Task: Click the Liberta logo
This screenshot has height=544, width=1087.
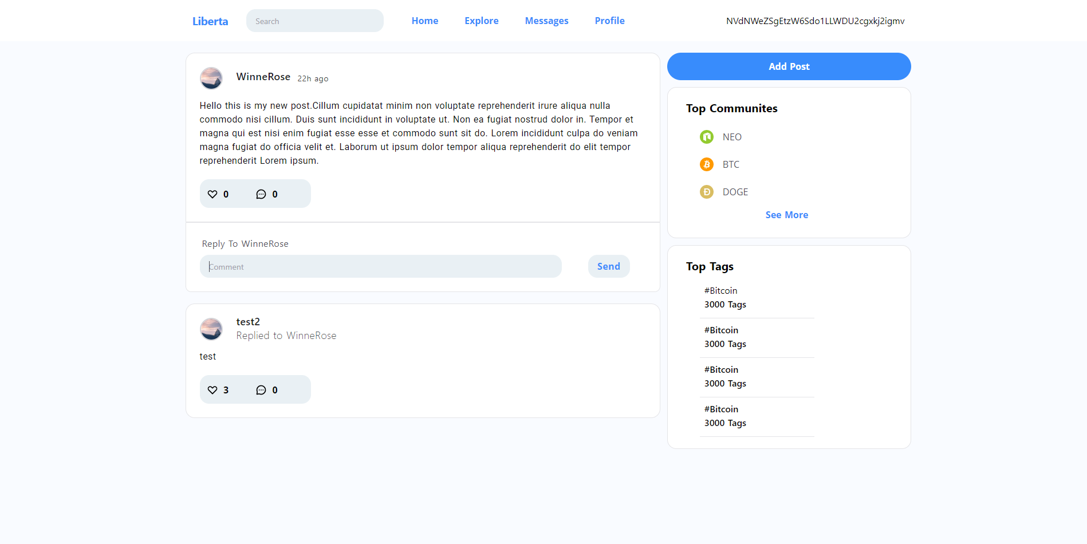Action: coord(210,21)
